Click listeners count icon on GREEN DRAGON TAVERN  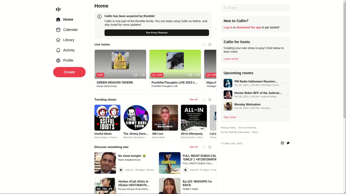pyautogui.click(x=136, y=75)
